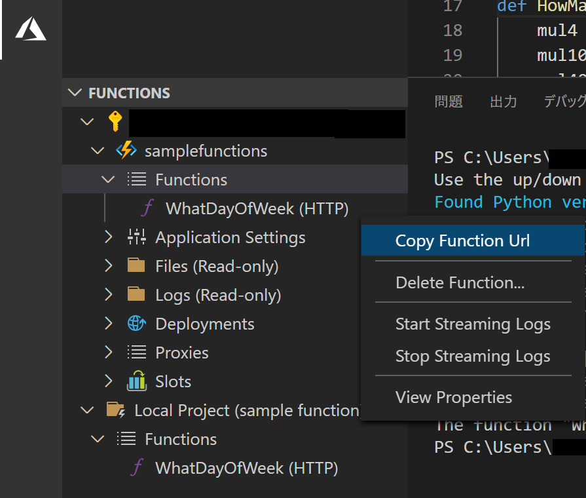Choose Stop Streaming Logs option
The height and width of the screenshot is (498, 586).
[x=473, y=356]
